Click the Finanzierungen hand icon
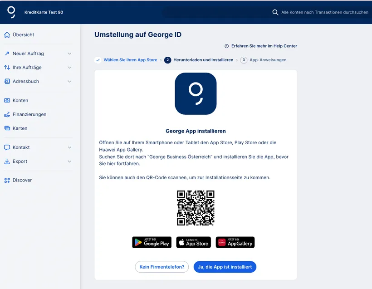Image resolution: width=372 pixels, height=289 pixels. click(x=7, y=115)
